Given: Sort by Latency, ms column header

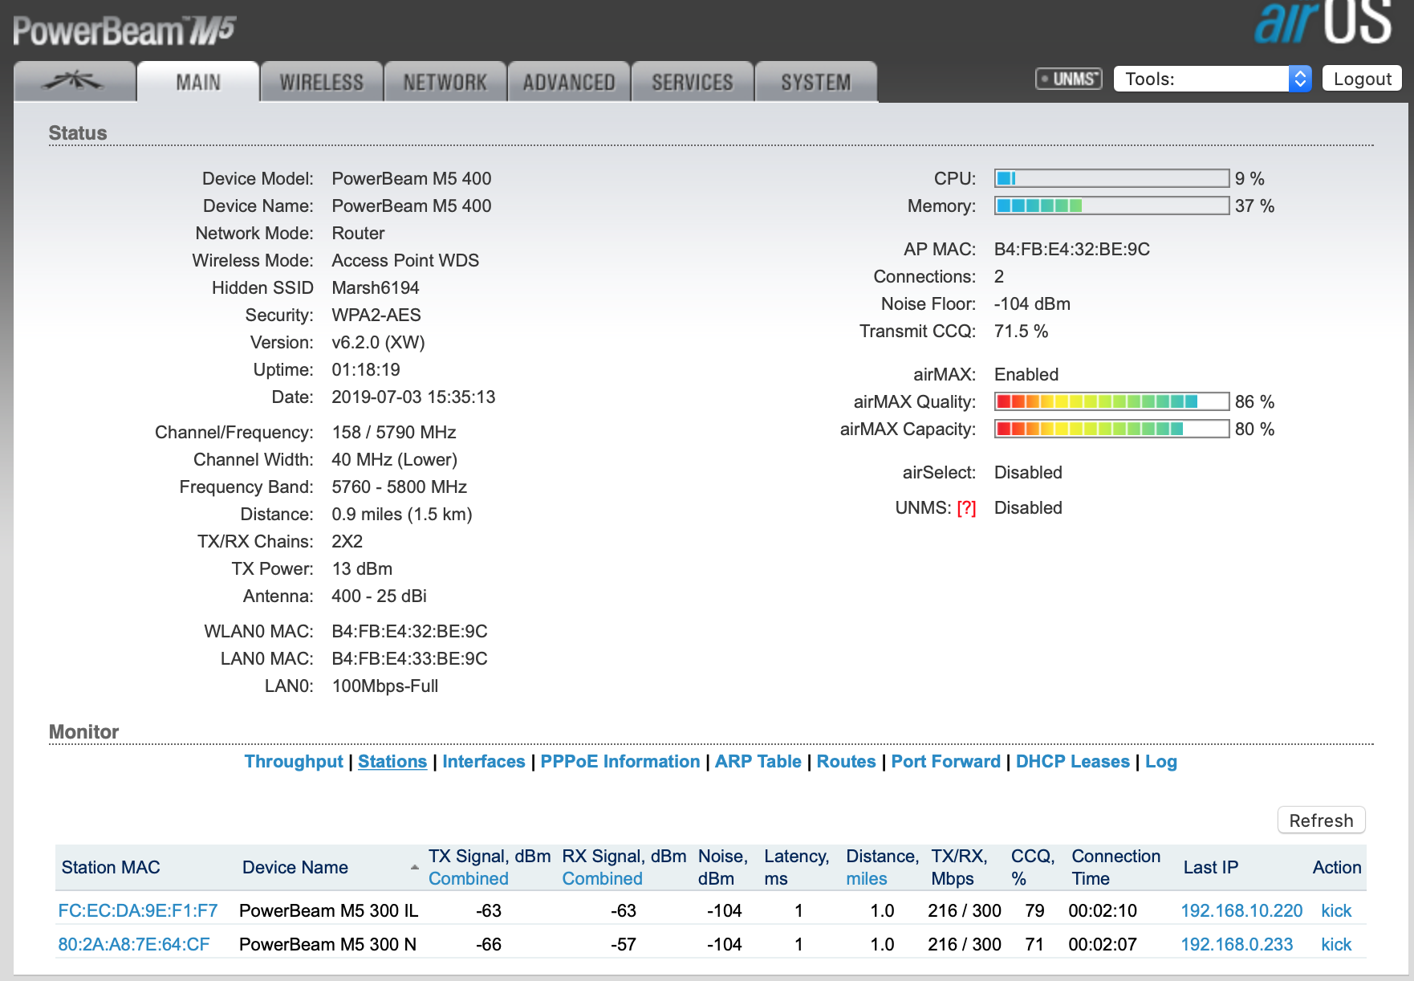Looking at the screenshot, I should point(796,868).
